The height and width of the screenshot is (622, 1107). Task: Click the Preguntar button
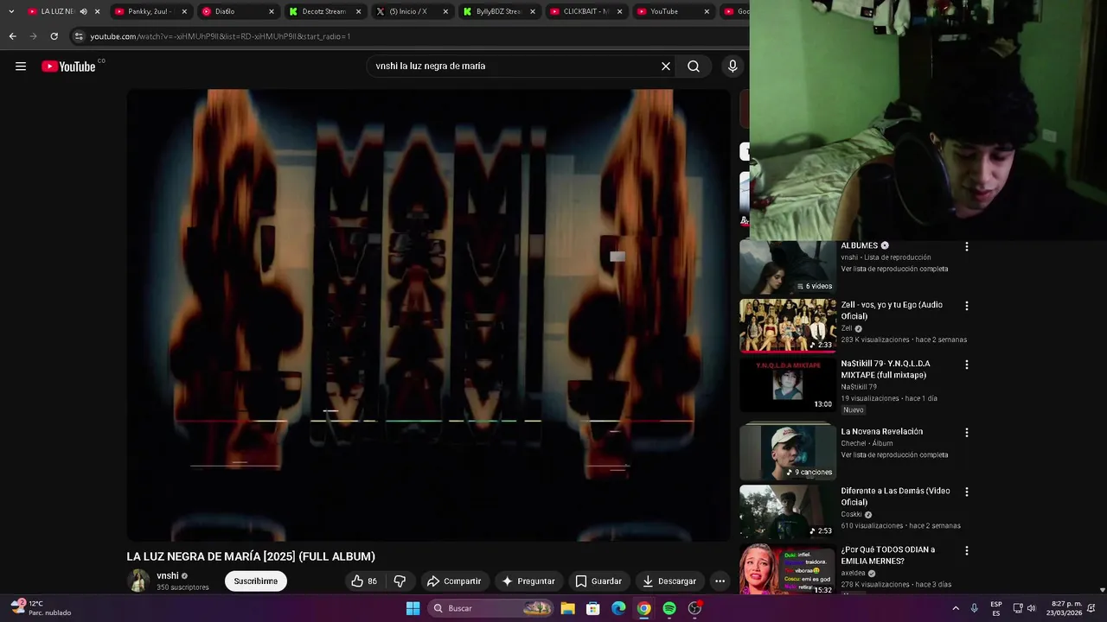(528, 581)
